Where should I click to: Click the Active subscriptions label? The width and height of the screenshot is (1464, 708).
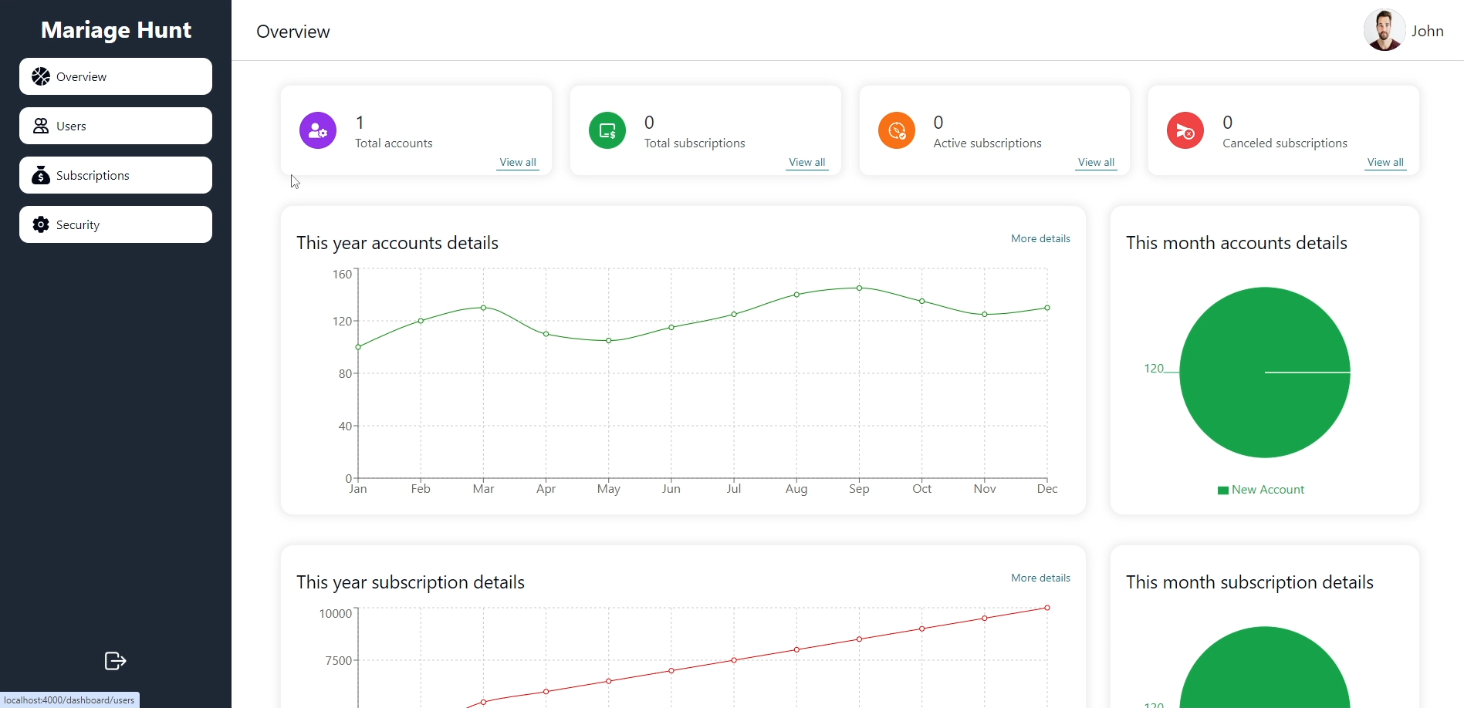988,143
